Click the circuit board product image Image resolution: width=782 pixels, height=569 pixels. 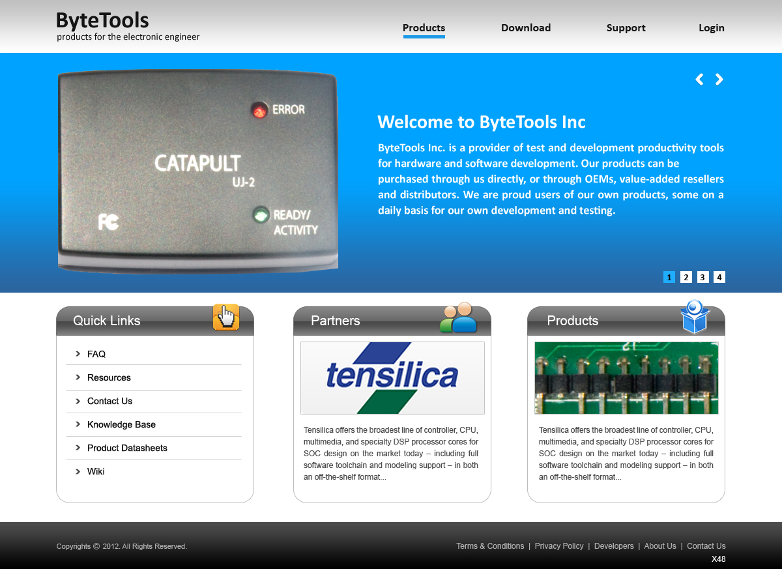tap(626, 378)
